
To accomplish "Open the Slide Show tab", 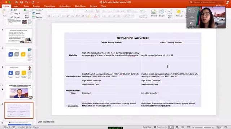I will [80, 6].
